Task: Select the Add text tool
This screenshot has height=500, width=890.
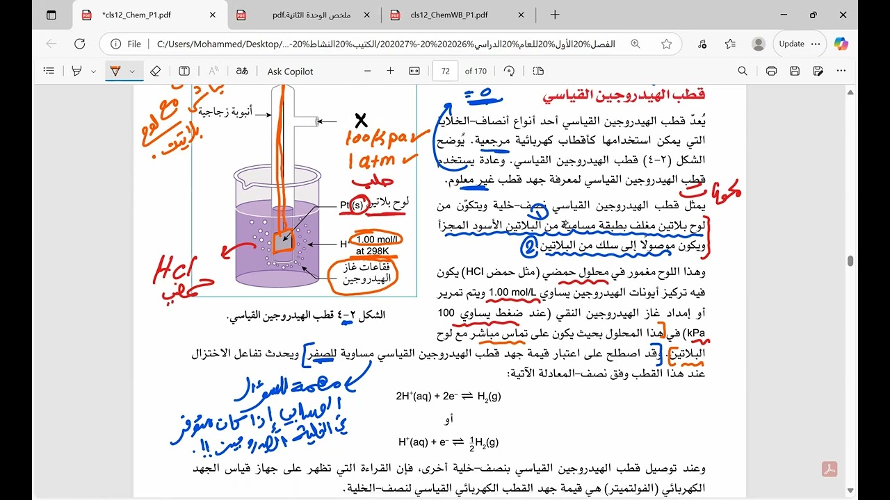Action: point(184,71)
